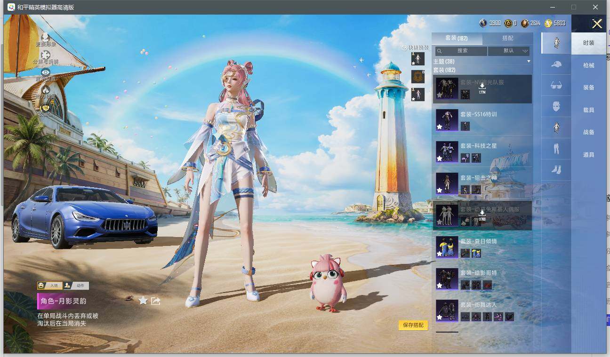Open the 默认 sort dropdown

pyautogui.click(x=509, y=51)
